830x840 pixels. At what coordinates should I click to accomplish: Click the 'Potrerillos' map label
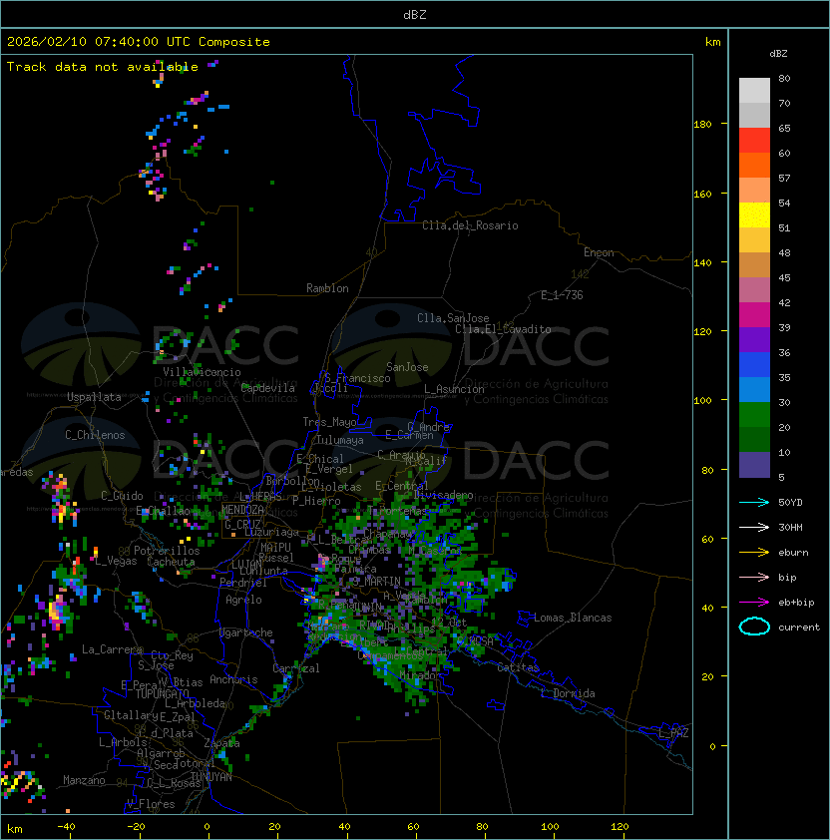pos(167,551)
